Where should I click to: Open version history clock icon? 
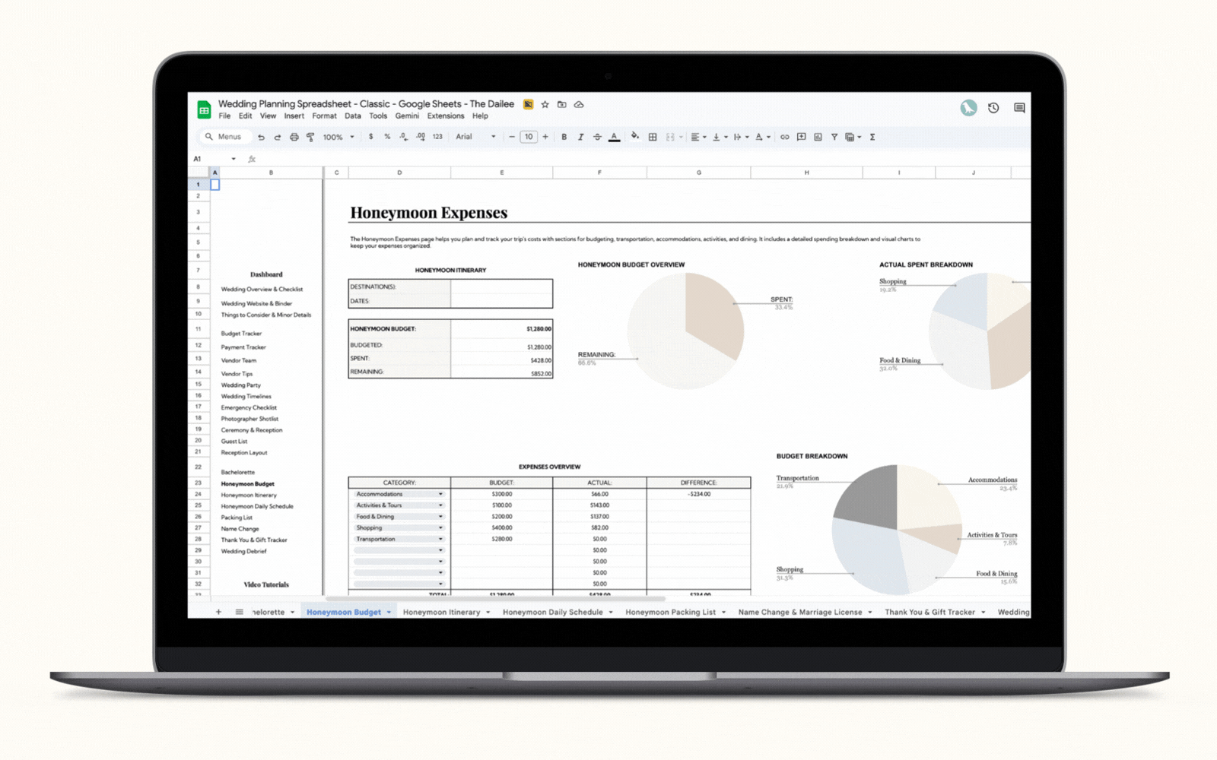[993, 108]
